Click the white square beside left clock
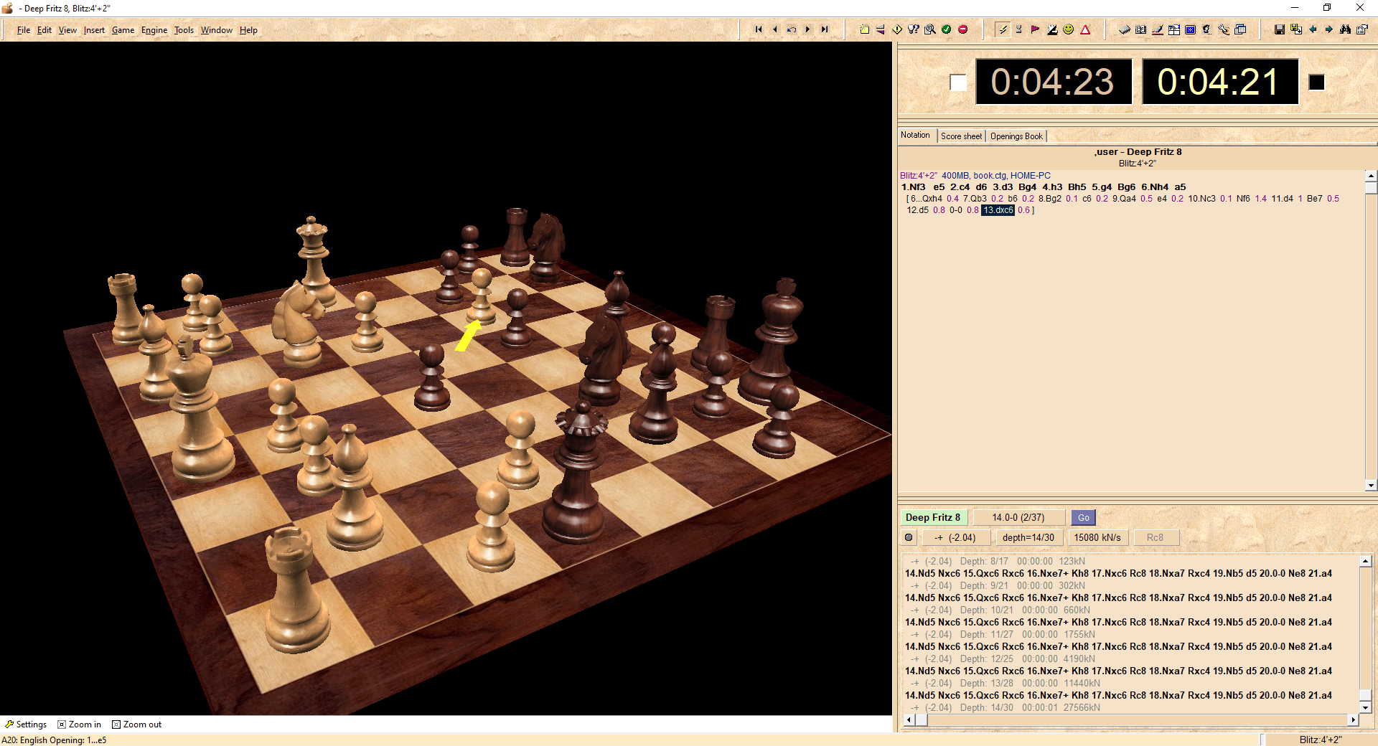 pos(958,82)
